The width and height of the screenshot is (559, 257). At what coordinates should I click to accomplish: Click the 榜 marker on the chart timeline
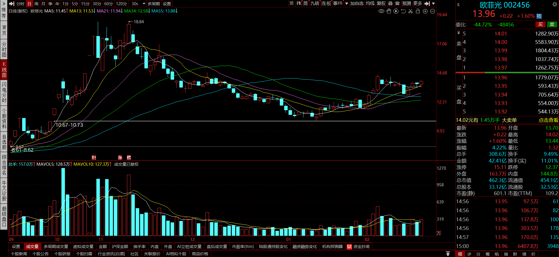(x=129, y=158)
